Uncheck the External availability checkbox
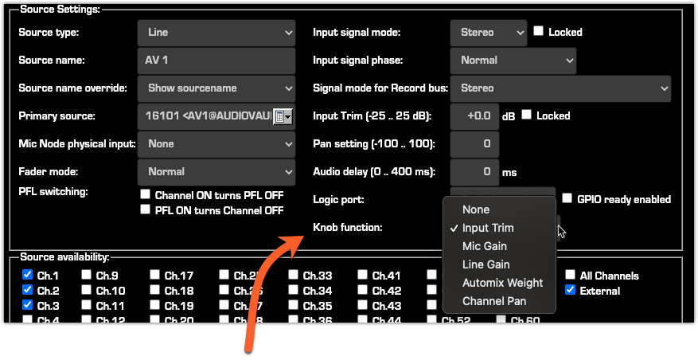The width and height of the screenshot is (698, 364). point(570,291)
